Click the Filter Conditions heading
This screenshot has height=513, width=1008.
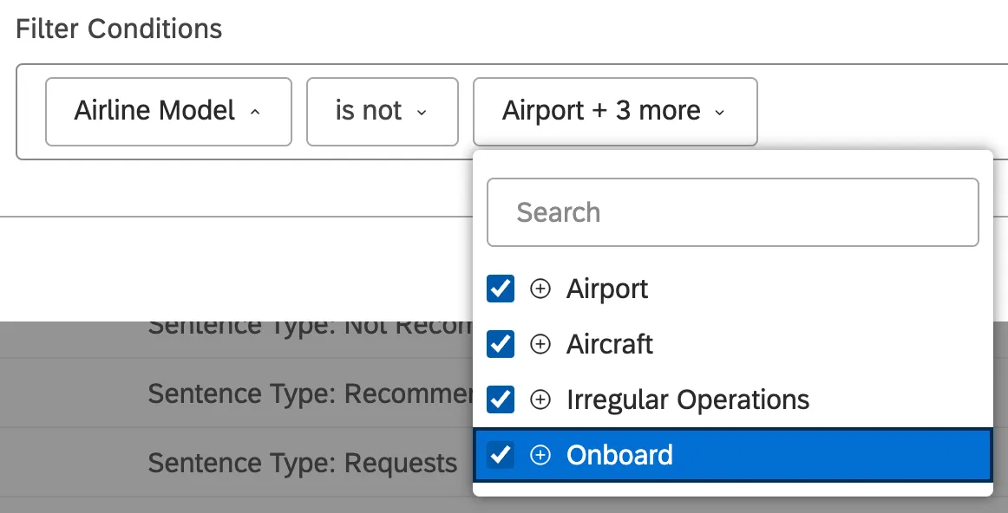tap(119, 29)
